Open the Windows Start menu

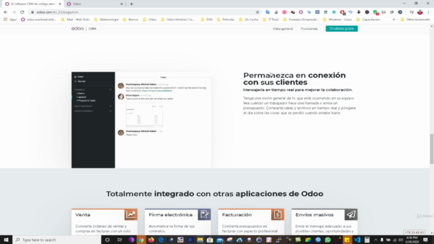(x=6, y=240)
